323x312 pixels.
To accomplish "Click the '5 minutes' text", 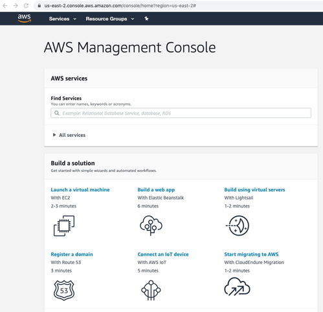I will coord(148,270).
